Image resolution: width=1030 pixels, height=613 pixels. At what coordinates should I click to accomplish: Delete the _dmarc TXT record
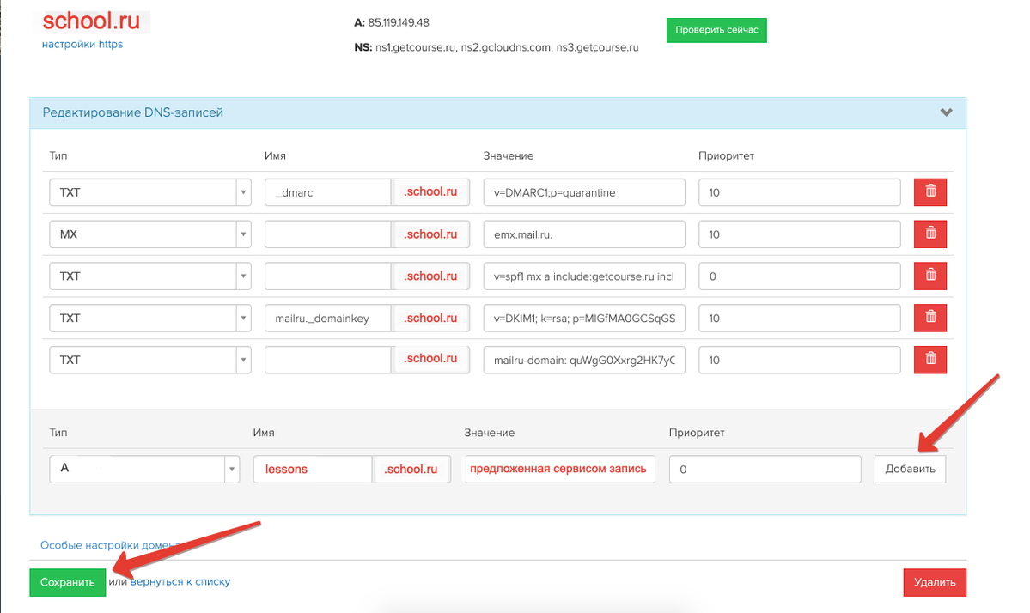click(x=929, y=192)
